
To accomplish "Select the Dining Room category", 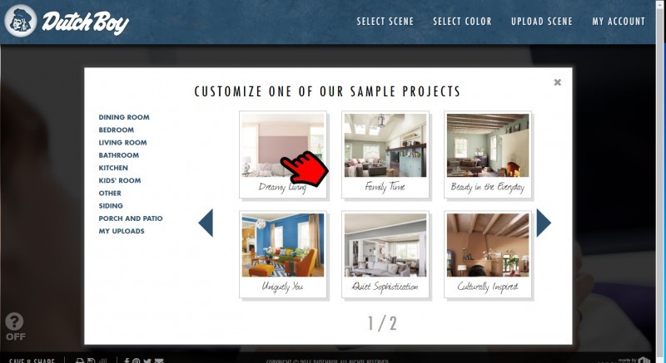I will 124,117.
